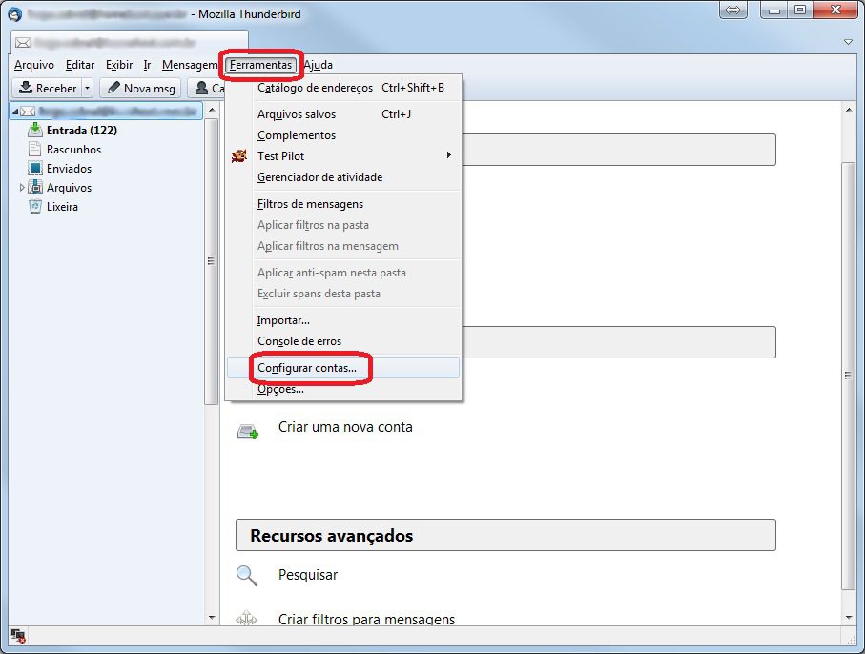Click the message filters icon
Screen dimensions: 865x654
(247, 618)
